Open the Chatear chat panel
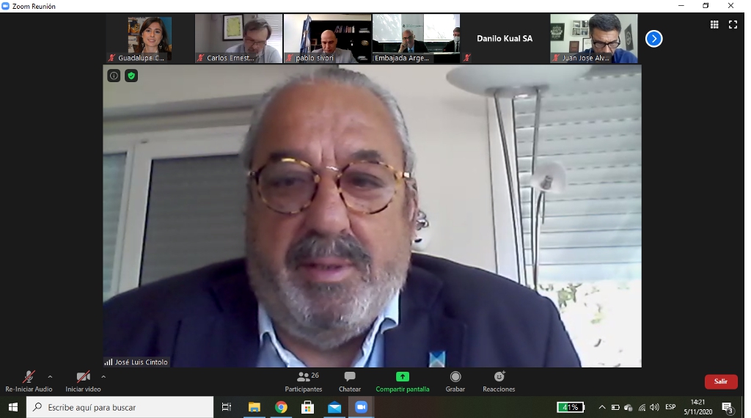Screen dimensions: 751x418 point(350,381)
